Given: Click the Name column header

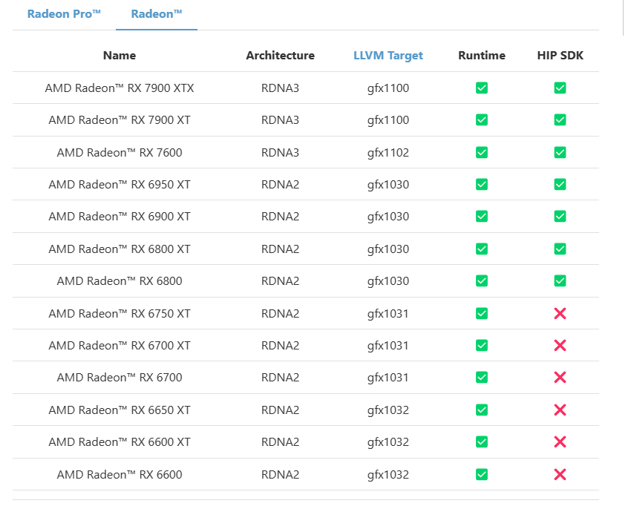Looking at the screenshot, I should 120,56.
